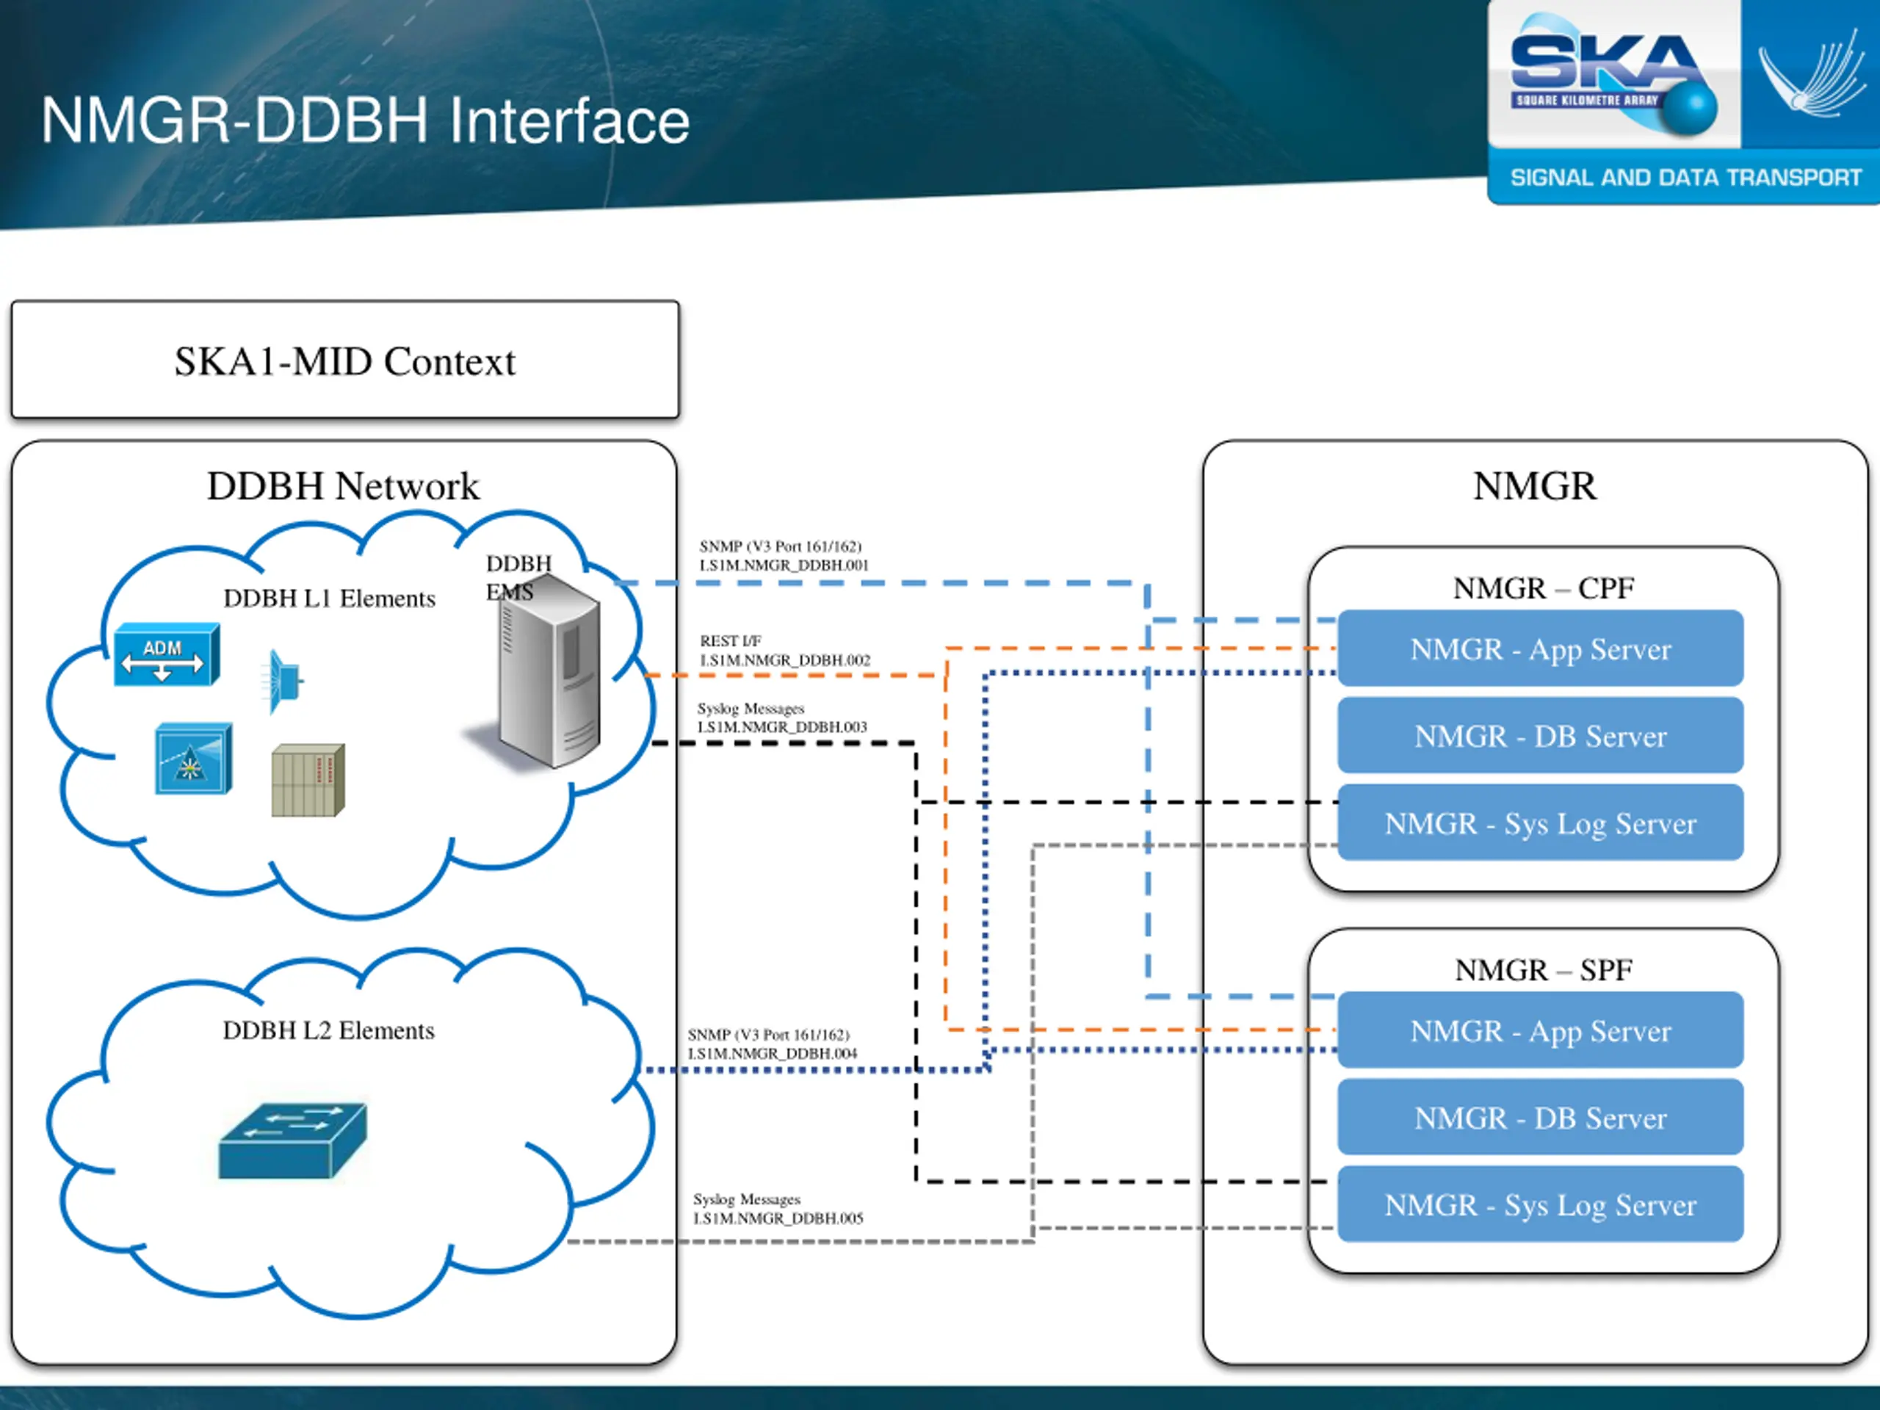Click the CPF NMGR - App Server box
Viewport: 1880px width, 1410px height.
click(x=1539, y=649)
